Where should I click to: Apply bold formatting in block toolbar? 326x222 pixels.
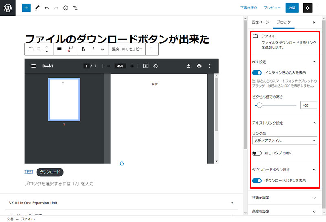tap(84, 49)
